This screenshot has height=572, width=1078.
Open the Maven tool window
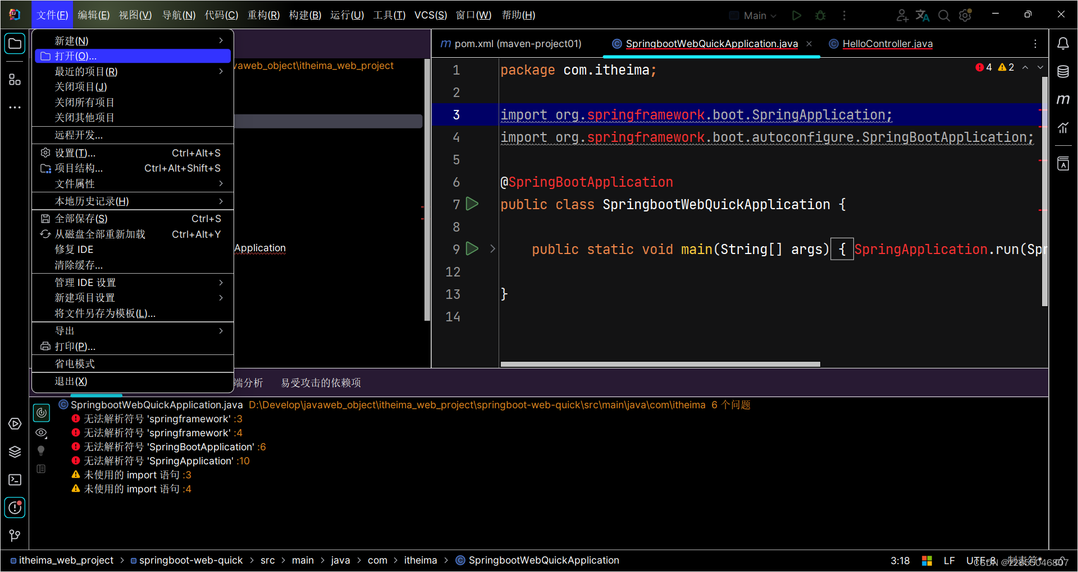coord(1063,99)
